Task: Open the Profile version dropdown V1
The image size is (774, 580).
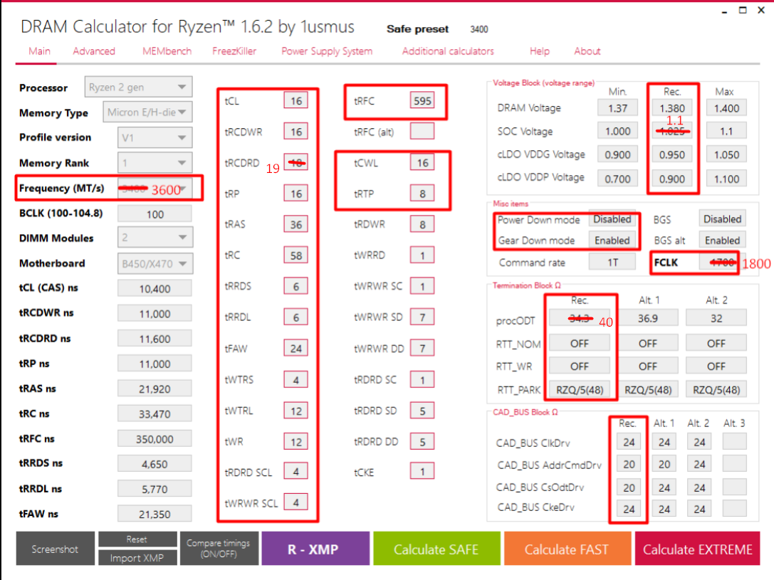Action: [x=155, y=137]
